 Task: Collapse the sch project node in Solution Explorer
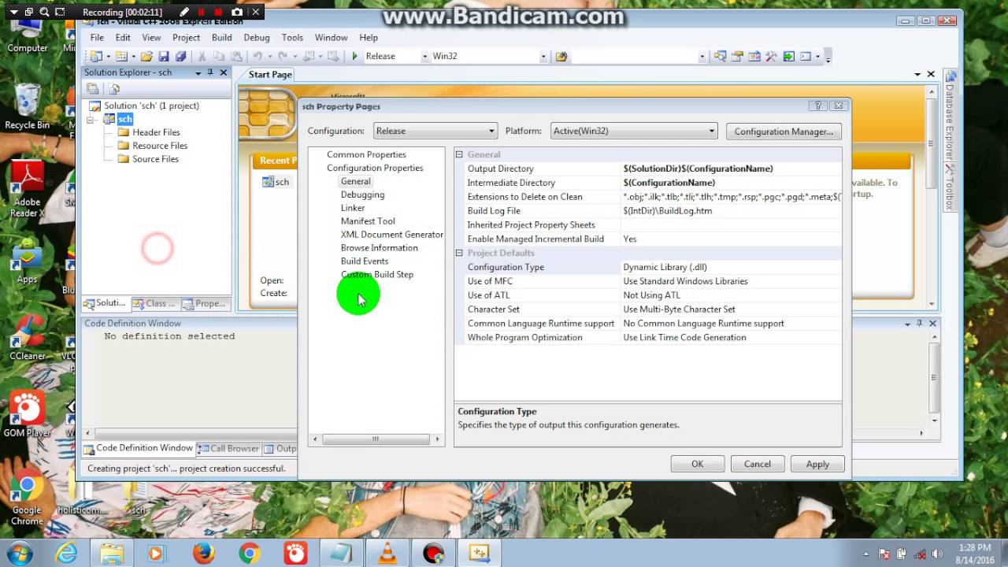(x=91, y=120)
